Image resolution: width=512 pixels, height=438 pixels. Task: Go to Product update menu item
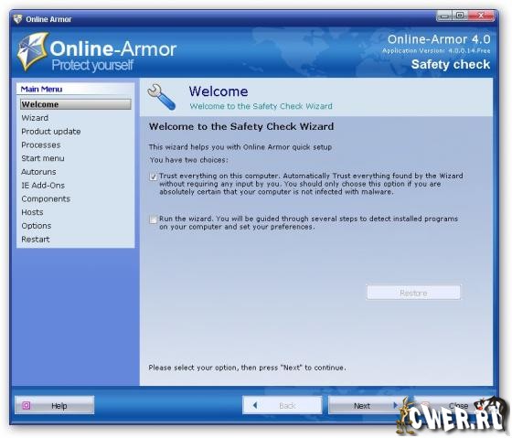tap(51, 132)
